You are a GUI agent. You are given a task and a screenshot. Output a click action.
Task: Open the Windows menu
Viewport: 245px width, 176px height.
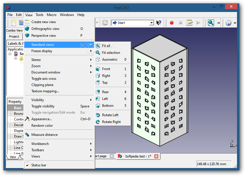pos(67,15)
